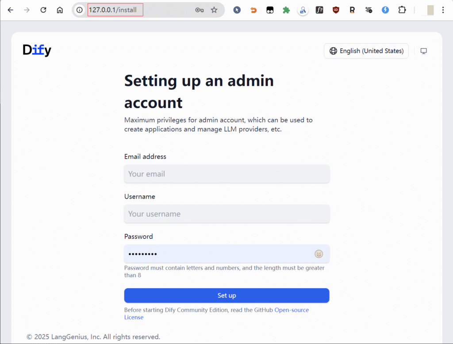The width and height of the screenshot is (453, 344).
Task: Click the password-visibility smiley icon in the Password field
Action: (319, 254)
